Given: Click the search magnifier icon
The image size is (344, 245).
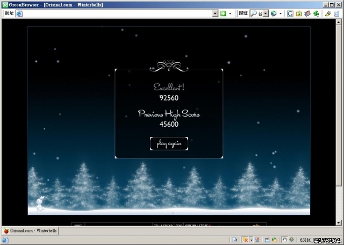Looking at the screenshot, I should point(253,13).
